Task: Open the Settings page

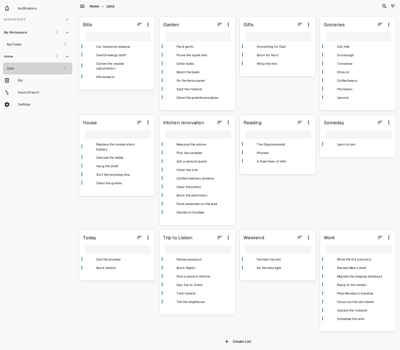Action: click(24, 104)
